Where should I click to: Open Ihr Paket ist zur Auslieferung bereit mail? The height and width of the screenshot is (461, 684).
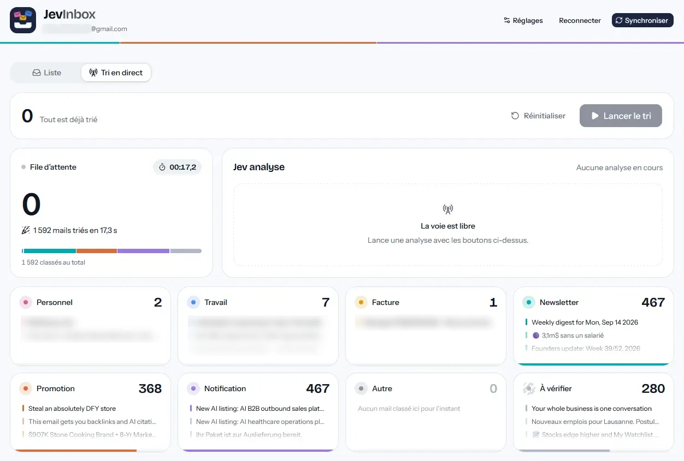pyautogui.click(x=249, y=435)
